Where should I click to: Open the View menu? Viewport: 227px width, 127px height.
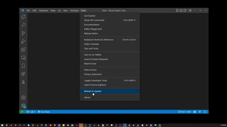[x=53, y=11]
